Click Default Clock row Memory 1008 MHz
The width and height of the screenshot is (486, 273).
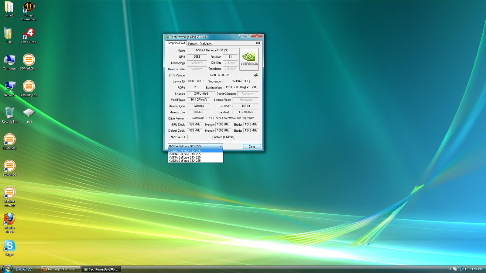coord(223,131)
